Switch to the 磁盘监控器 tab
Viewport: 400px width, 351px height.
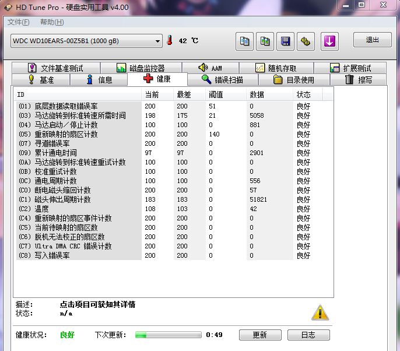(x=141, y=68)
